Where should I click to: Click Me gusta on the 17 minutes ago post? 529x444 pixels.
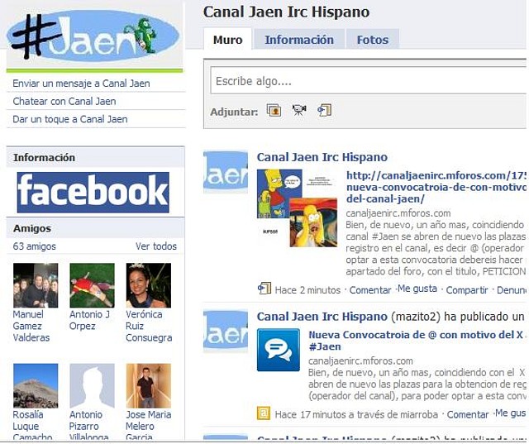pos(511,413)
